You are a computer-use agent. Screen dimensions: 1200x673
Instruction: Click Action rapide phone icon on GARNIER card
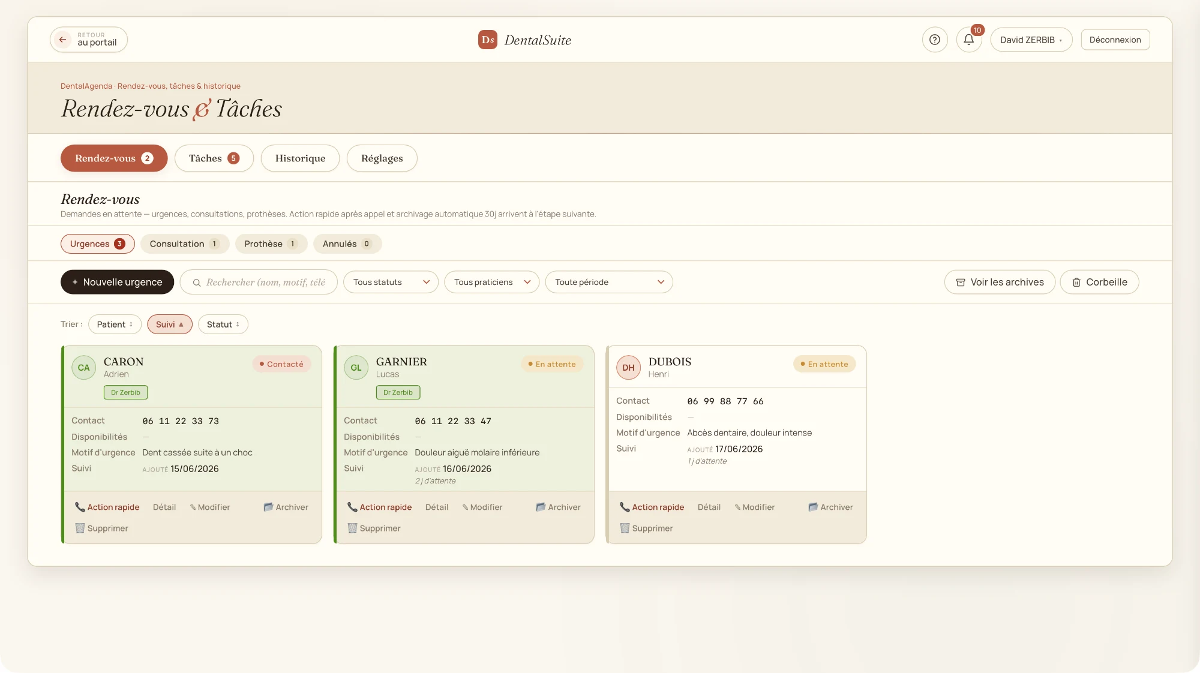point(352,507)
